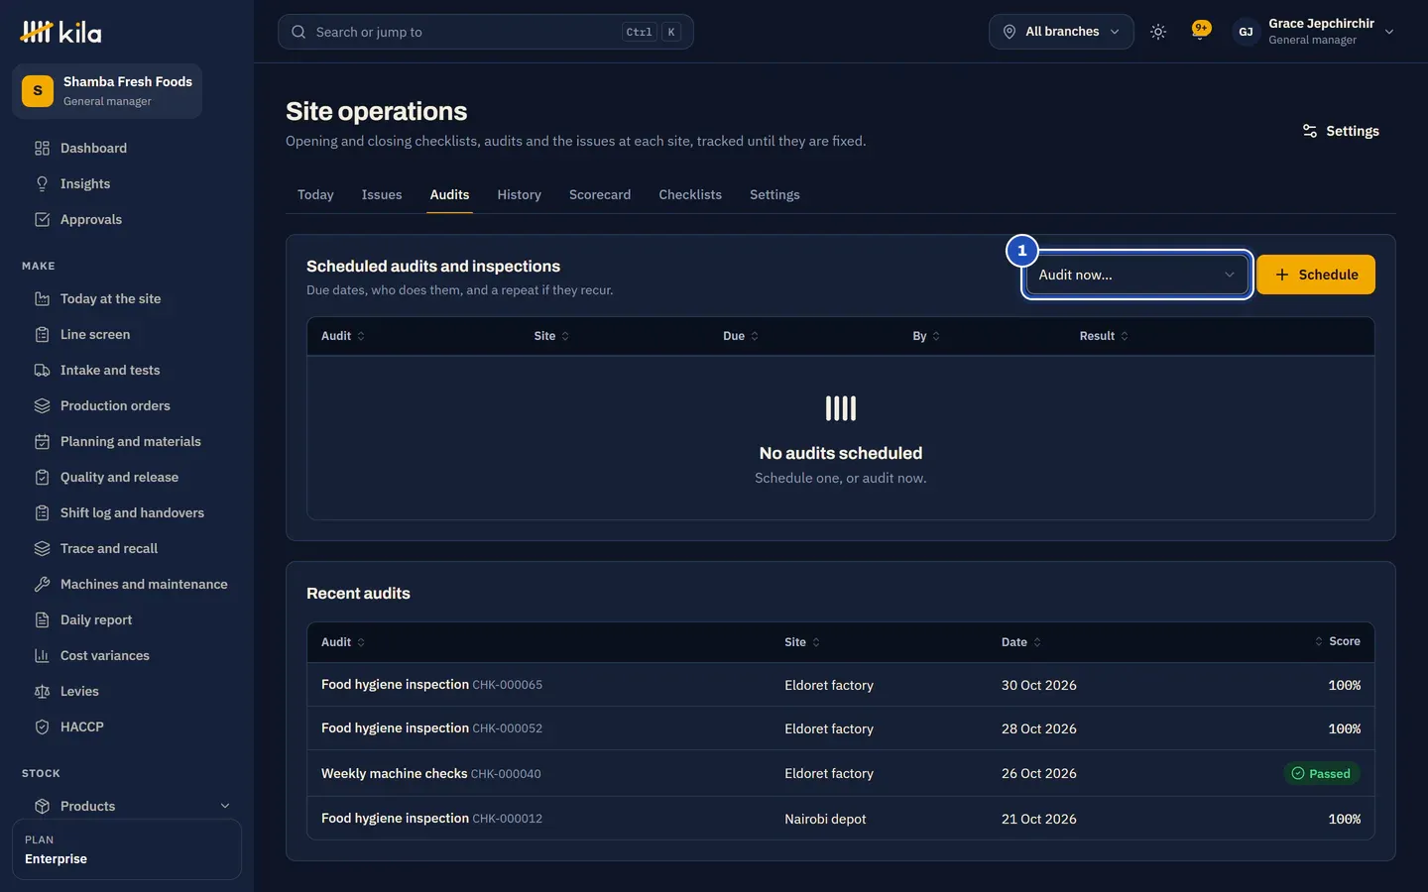
Task: Open Production orders layers icon
Action: 42,406
